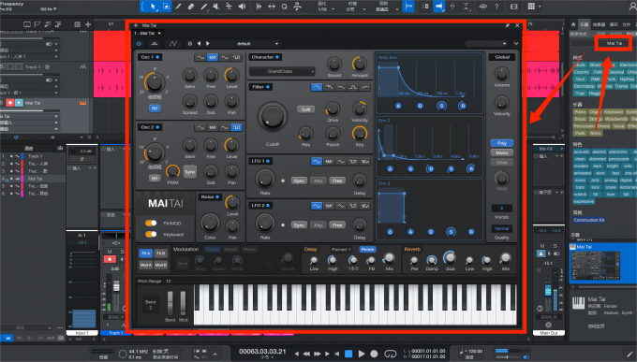Viewport: 637px width, 362px height.
Task: Switch modulation effect to Chorus
Action: pyautogui.click(x=212, y=250)
